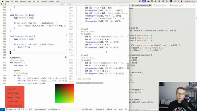Open notifications bell in status bar

[126, 109]
